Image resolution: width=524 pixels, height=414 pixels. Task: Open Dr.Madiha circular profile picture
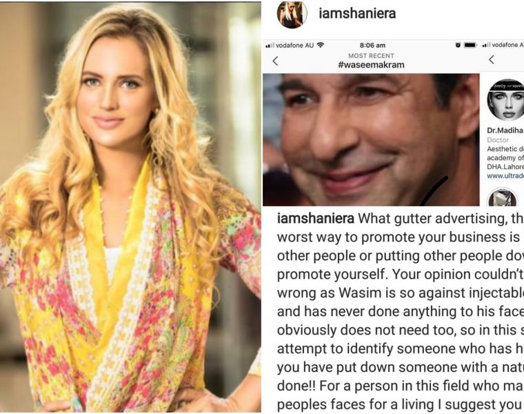[505, 99]
